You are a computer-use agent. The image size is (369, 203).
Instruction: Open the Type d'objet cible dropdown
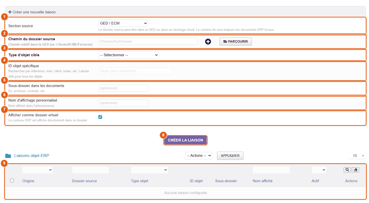click(129, 55)
